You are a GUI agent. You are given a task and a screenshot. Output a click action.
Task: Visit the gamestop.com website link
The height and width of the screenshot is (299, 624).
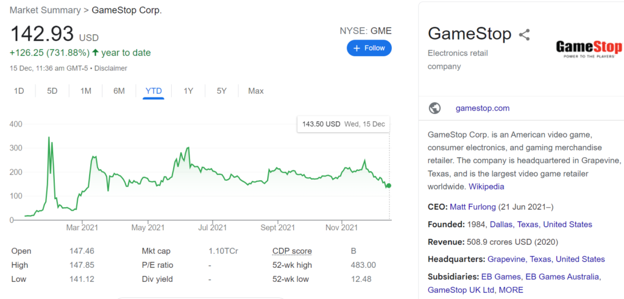coord(483,108)
